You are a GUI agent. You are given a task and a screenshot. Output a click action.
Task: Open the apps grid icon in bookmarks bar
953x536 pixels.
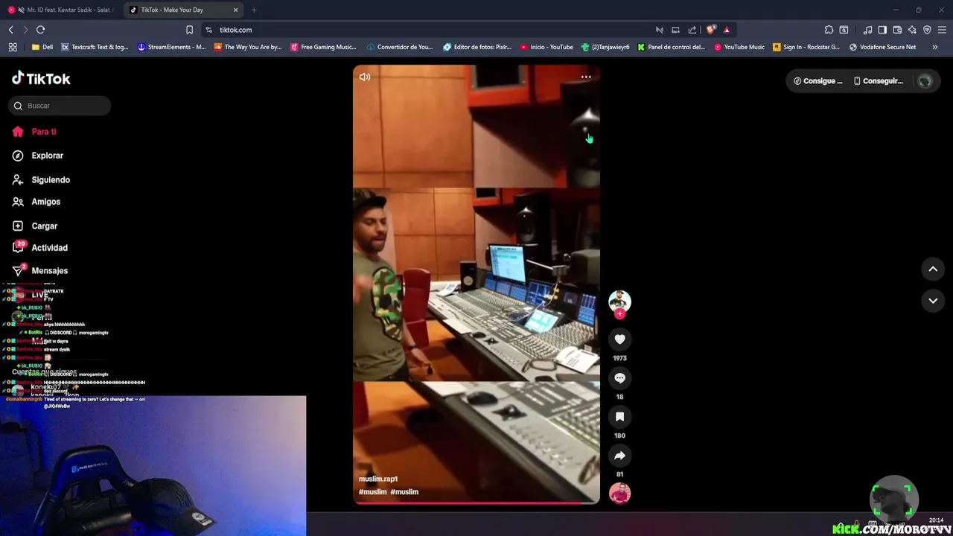point(13,47)
